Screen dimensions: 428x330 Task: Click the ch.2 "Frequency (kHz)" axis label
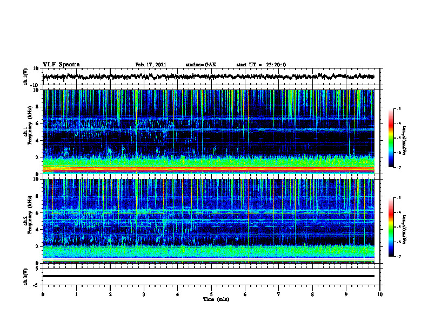point(30,215)
